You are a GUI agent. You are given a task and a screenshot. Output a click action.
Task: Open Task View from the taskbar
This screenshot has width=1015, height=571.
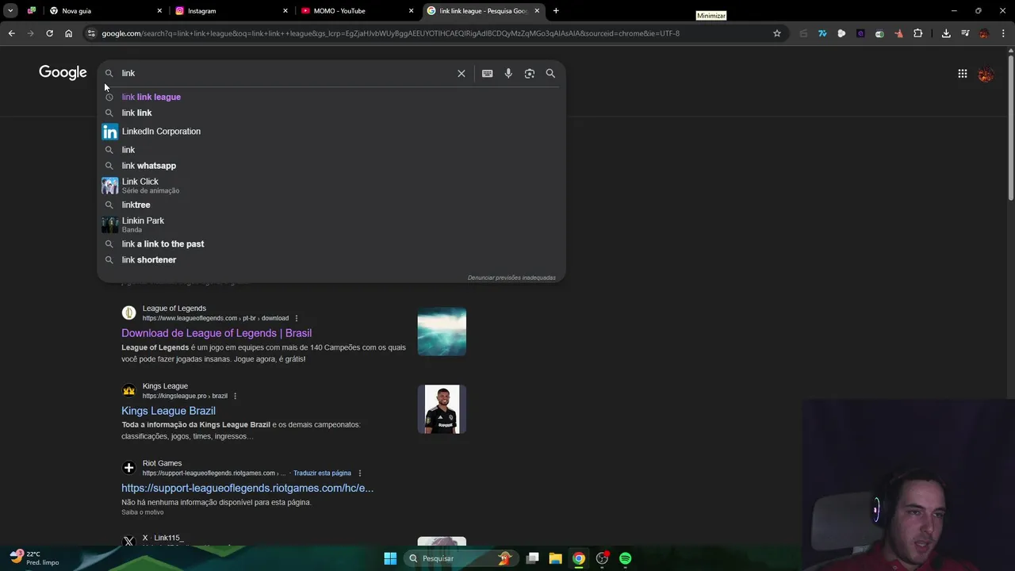(x=532, y=558)
